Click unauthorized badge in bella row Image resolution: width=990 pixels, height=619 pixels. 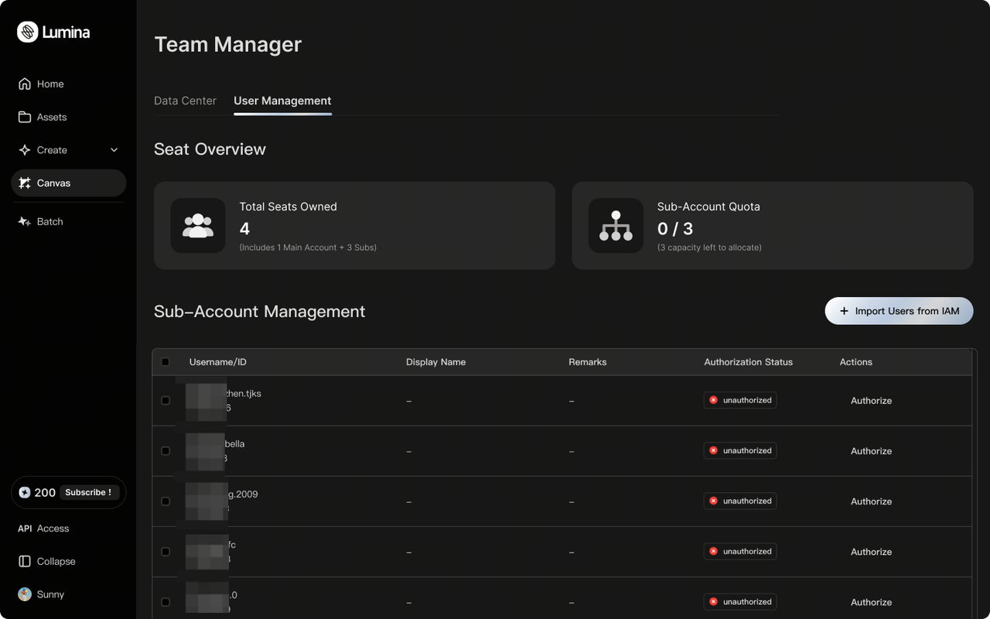pyautogui.click(x=740, y=450)
